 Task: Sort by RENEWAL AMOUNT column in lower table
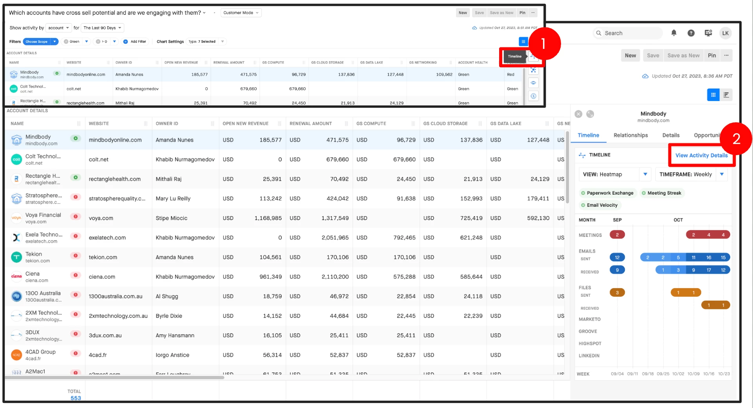point(311,123)
